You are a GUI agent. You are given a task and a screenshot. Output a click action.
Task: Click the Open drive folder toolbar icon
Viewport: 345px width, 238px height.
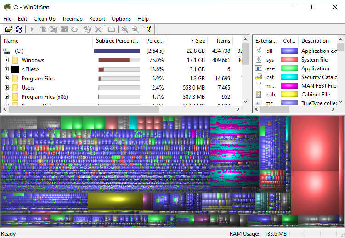(x=9, y=29)
